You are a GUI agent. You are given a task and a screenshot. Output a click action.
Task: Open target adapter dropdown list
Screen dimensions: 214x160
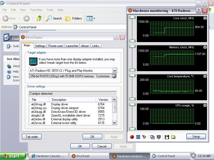pyautogui.click(x=114, y=71)
